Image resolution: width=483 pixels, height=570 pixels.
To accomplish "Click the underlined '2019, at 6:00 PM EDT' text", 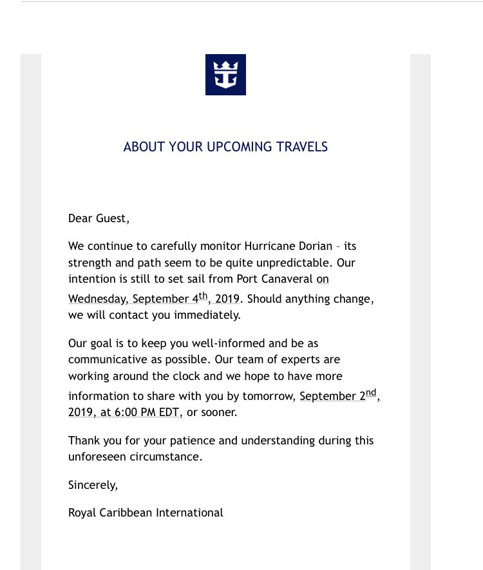I will [x=124, y=412].
